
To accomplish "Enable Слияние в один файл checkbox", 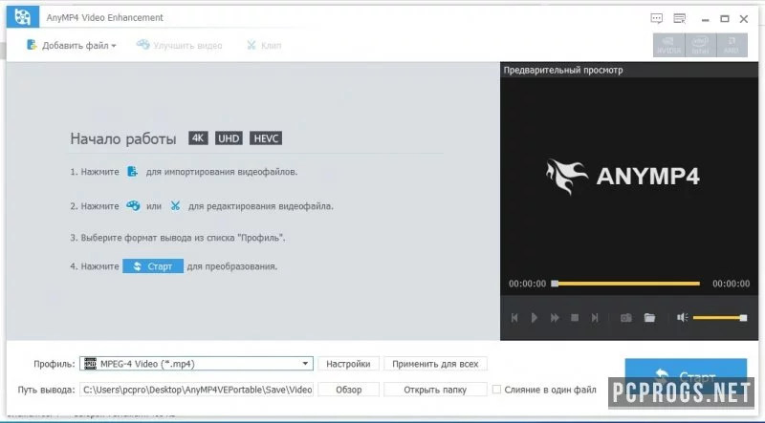I will point(496,390).
